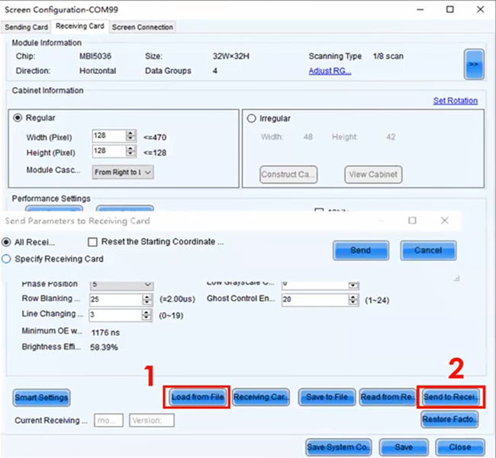The width and height of the screenshot is (496, 458).
Task: Increase the Row Blanking value with its spinner
Action: pos(147,296)
